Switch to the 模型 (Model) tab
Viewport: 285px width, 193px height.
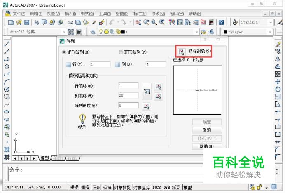point(44,158)
